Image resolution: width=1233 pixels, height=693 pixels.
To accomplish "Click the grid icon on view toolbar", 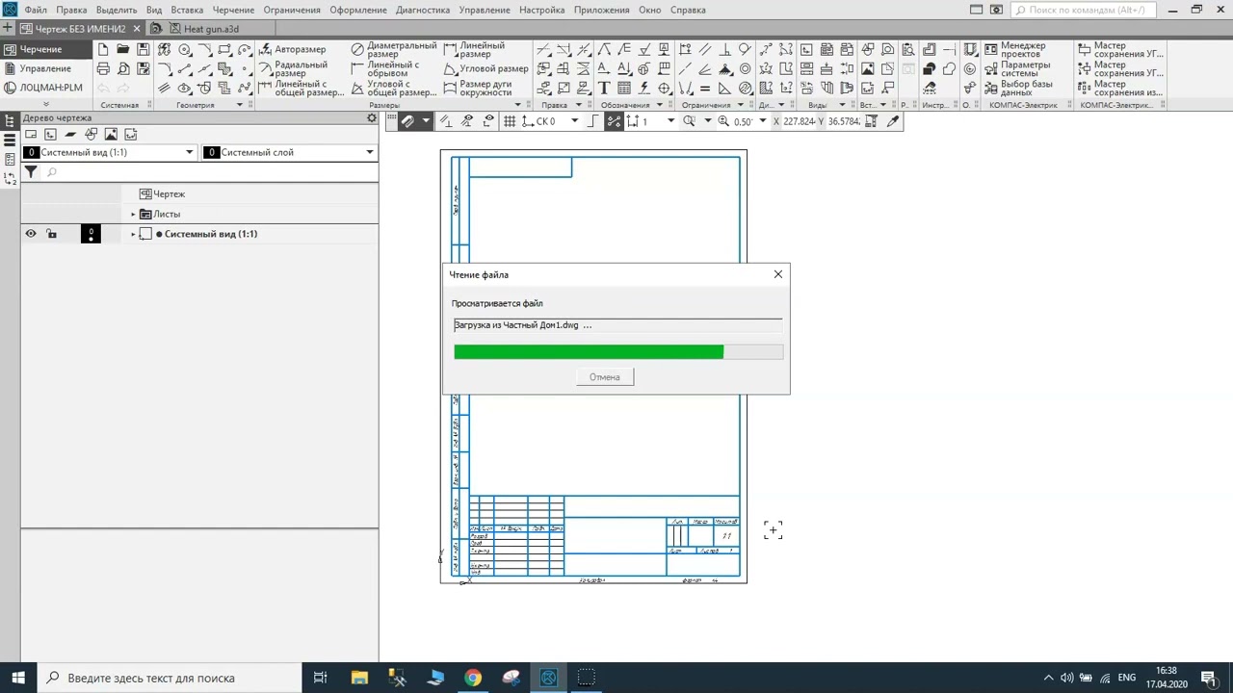I will 510,121.
